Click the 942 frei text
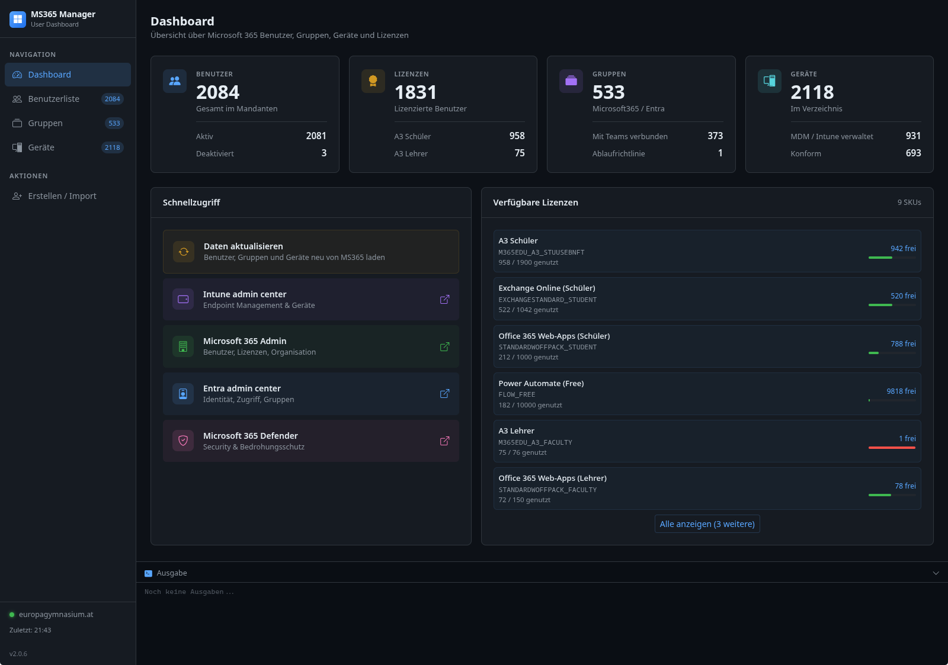The width and height of the screenshot is (948, 665). (x=903, y=249)
